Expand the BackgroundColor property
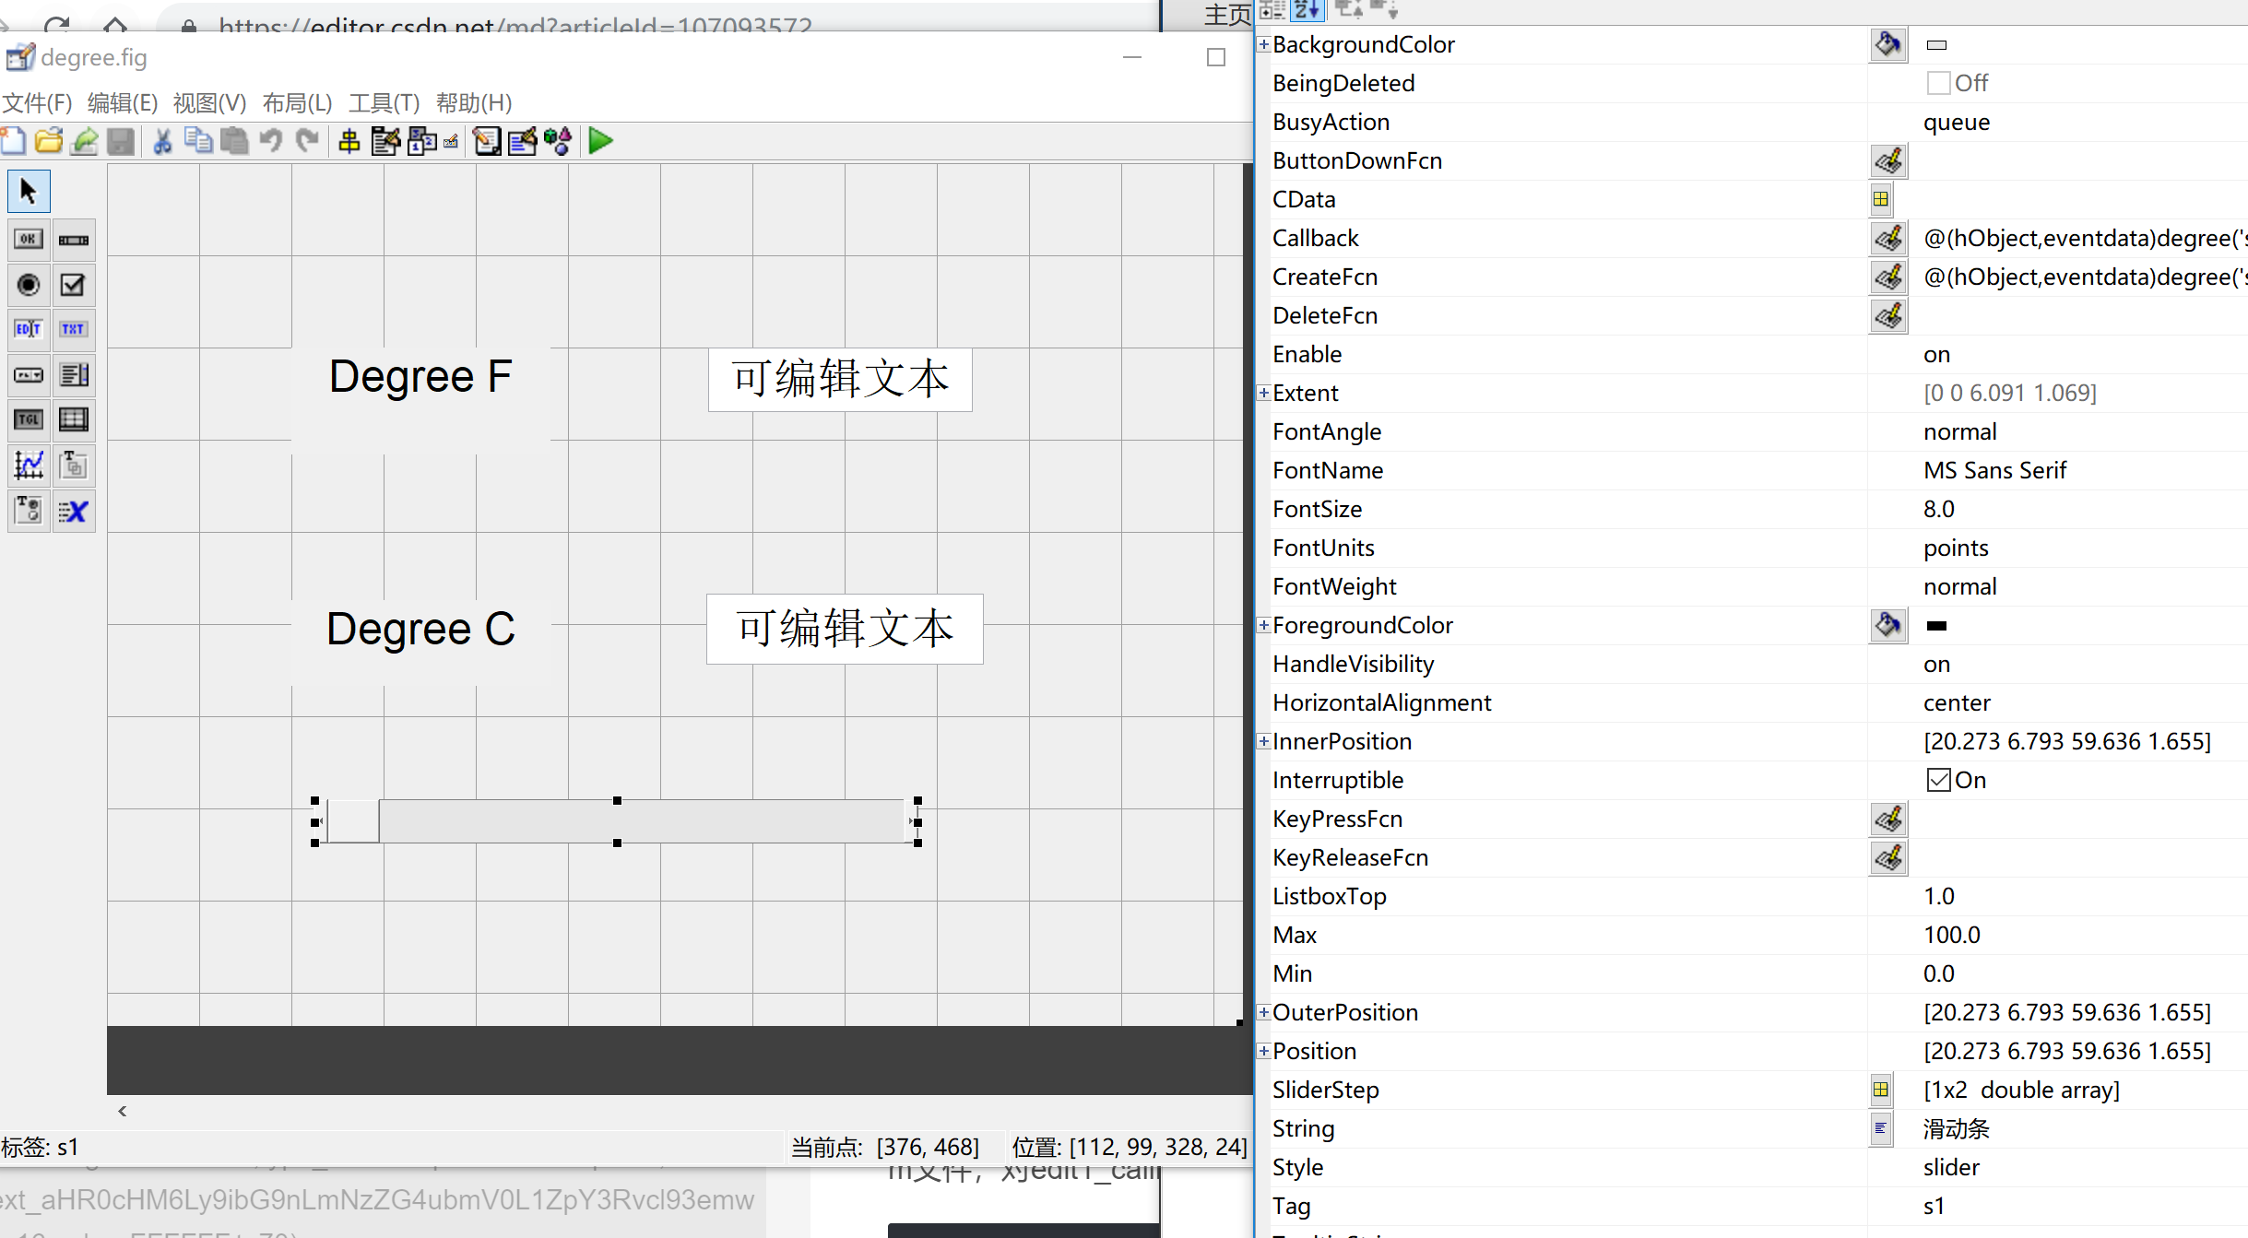This screenshot has height=1238, width=2248. pos(1264,44)
